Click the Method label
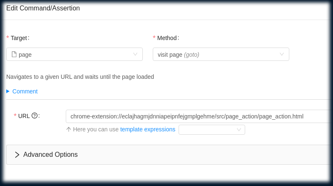 (167, 38)
